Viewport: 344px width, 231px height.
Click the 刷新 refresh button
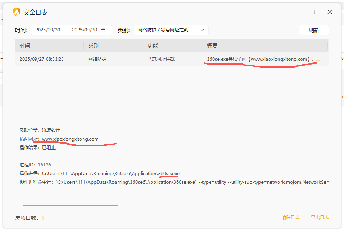click(x=314, y=30)
